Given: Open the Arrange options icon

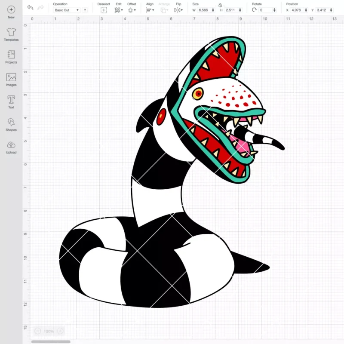Looking at the screenshot, I should pos(163,10).
